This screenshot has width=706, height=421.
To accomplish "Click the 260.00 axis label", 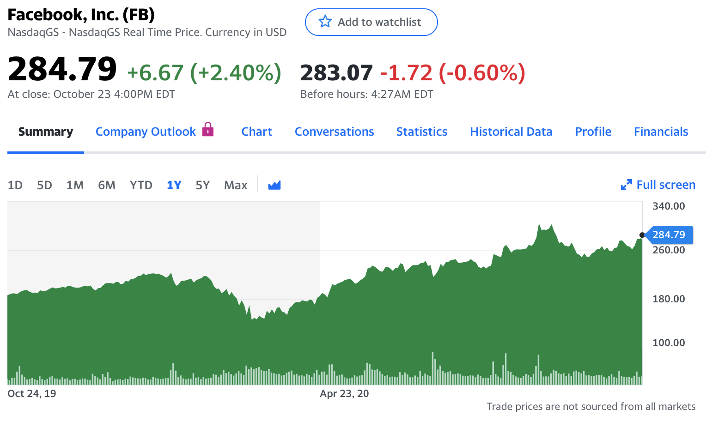I will [x=669, y=250].
